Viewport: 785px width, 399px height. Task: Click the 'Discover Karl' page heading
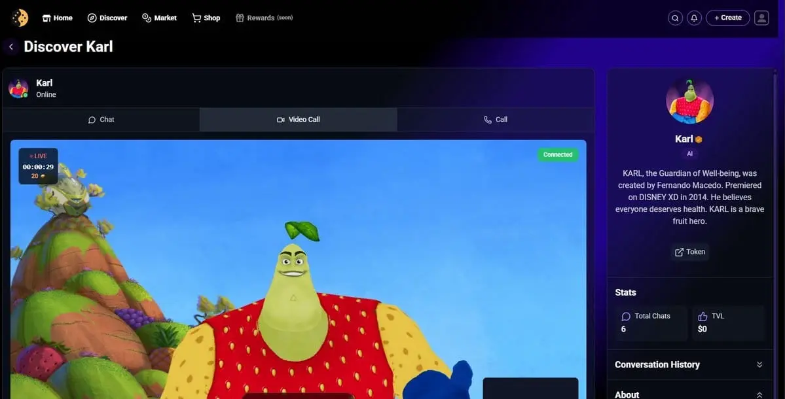(68, 46)
